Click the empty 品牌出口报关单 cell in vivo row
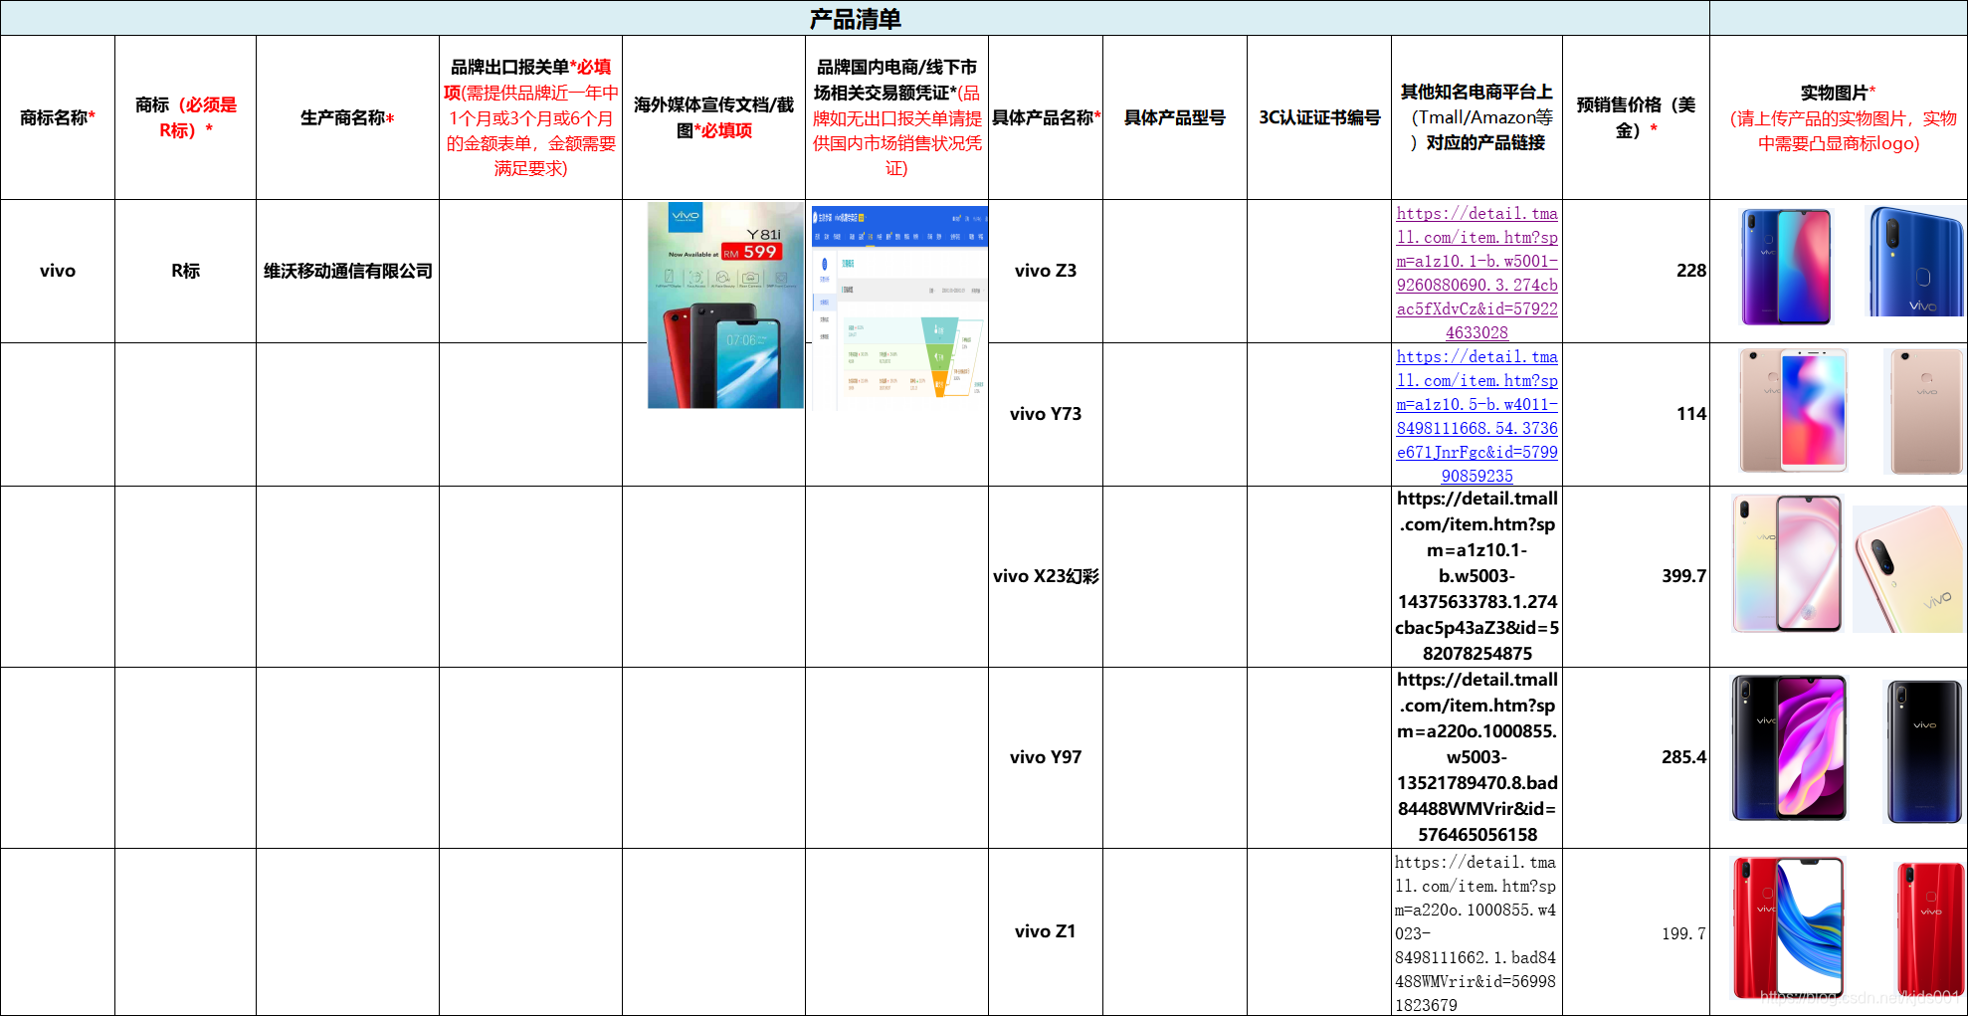The image size is (1968, 1016). coord(530,271)
